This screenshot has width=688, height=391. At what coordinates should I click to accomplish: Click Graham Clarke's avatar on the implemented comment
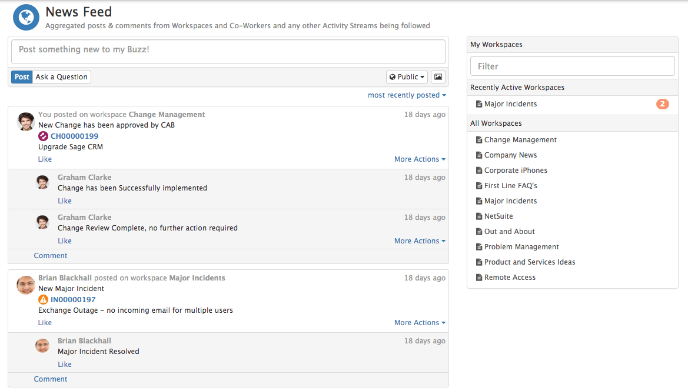[x=42, y=182]
